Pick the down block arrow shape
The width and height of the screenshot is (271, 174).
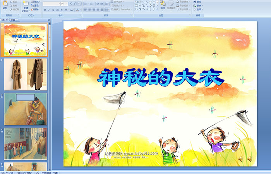point(154,5)
